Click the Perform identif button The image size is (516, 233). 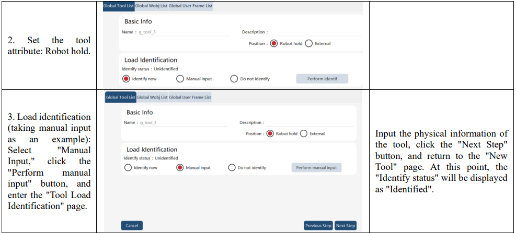[322, 79]
